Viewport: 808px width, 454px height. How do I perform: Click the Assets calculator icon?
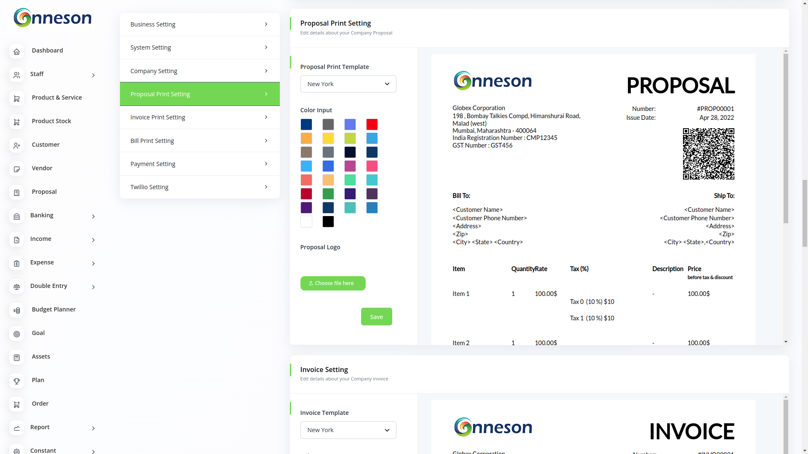click(16, 357)
